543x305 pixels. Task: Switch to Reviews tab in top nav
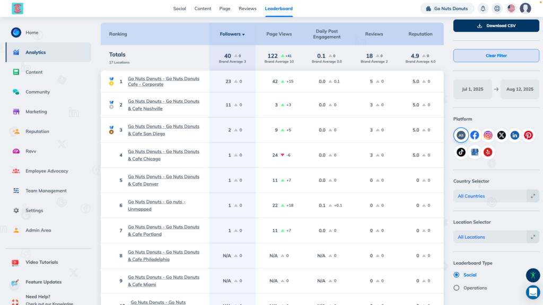(248, 8)
